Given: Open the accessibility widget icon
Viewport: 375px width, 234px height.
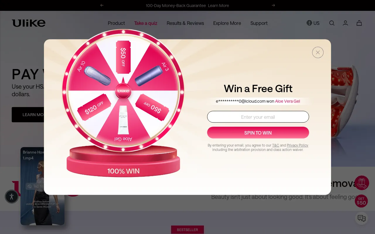Looking at the screenshot, I should (x=12, y=197).
